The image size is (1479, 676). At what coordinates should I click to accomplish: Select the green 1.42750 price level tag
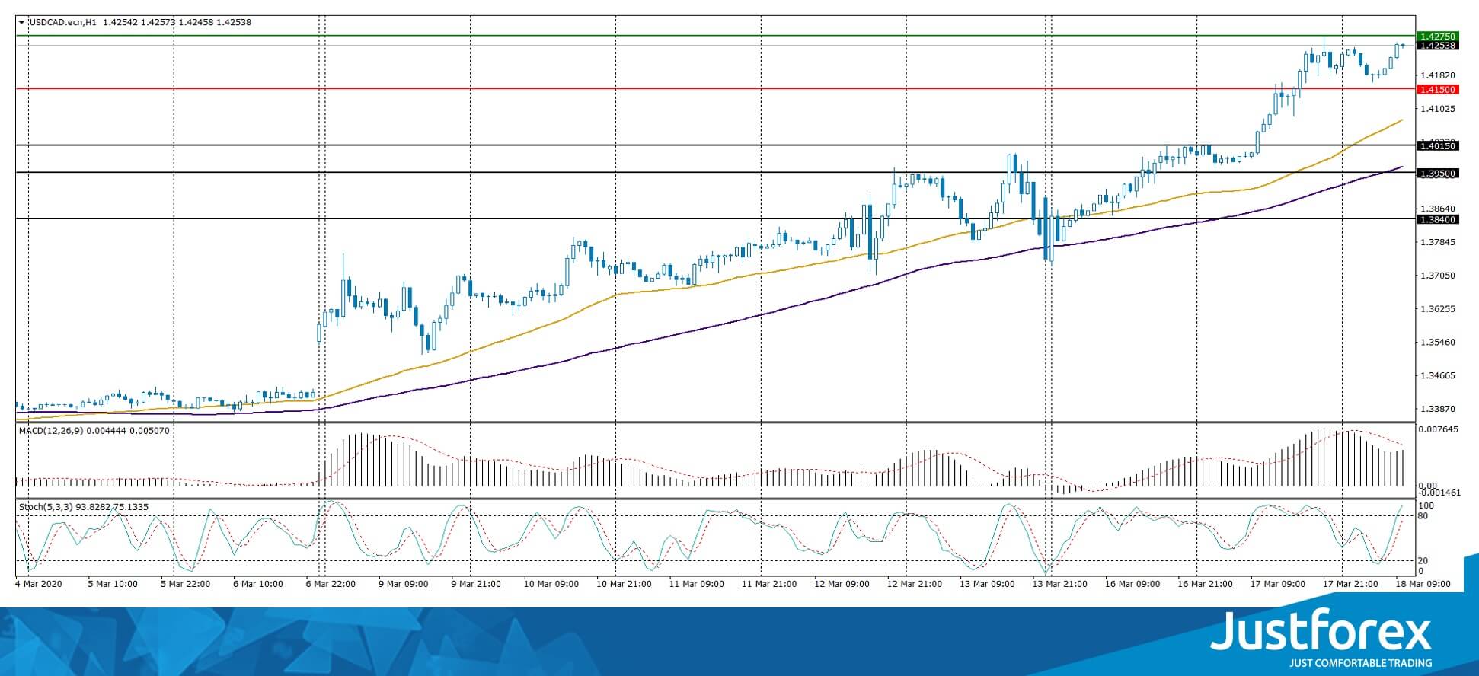(x=1437, y=37)
